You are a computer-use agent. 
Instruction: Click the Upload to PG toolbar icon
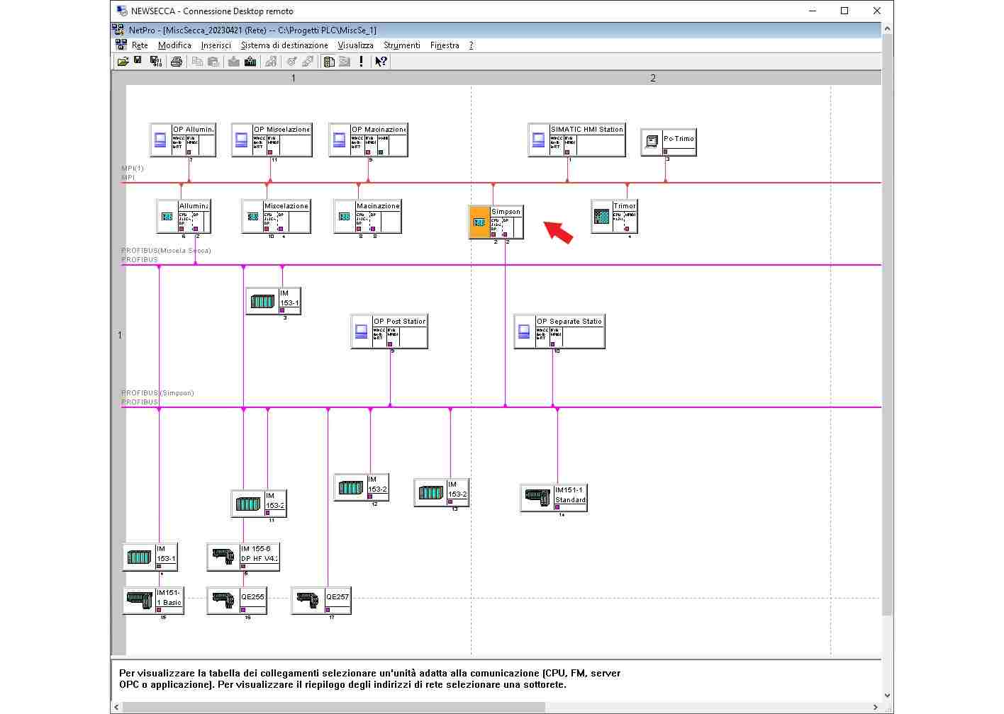tap(250, 62)
